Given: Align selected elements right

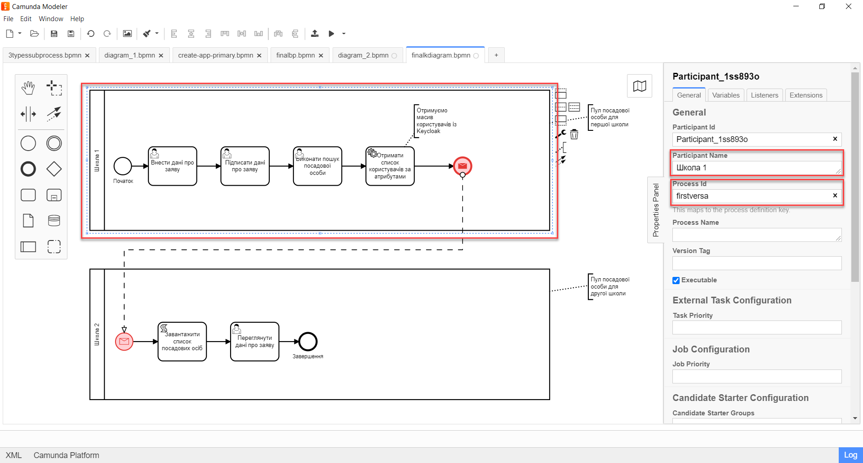Looking at the screenshot, I should [x=208, y=34].
